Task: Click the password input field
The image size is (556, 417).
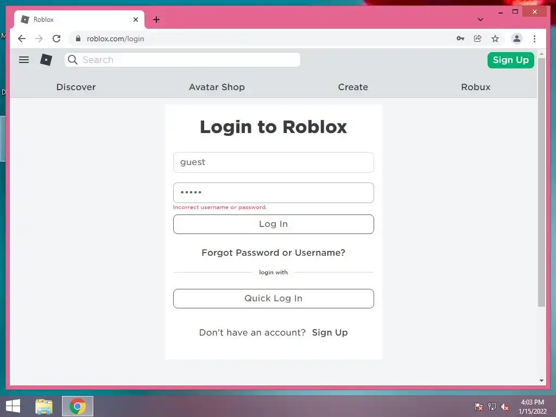Action: (x=274, y=193)
